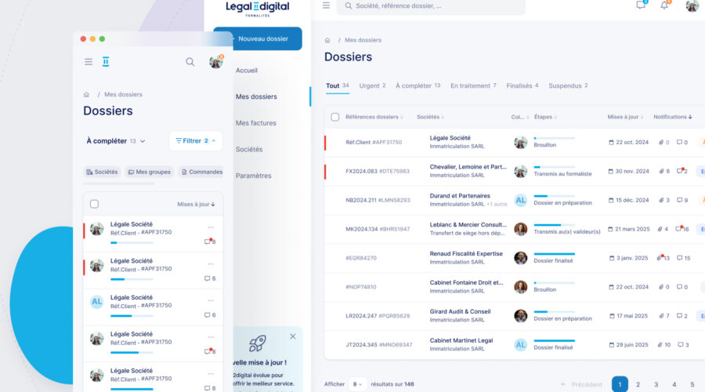Screen dimensions: 705x392
Task: Click the home breadcrumb icon above Dossiers table
Action: click(327, 40)
